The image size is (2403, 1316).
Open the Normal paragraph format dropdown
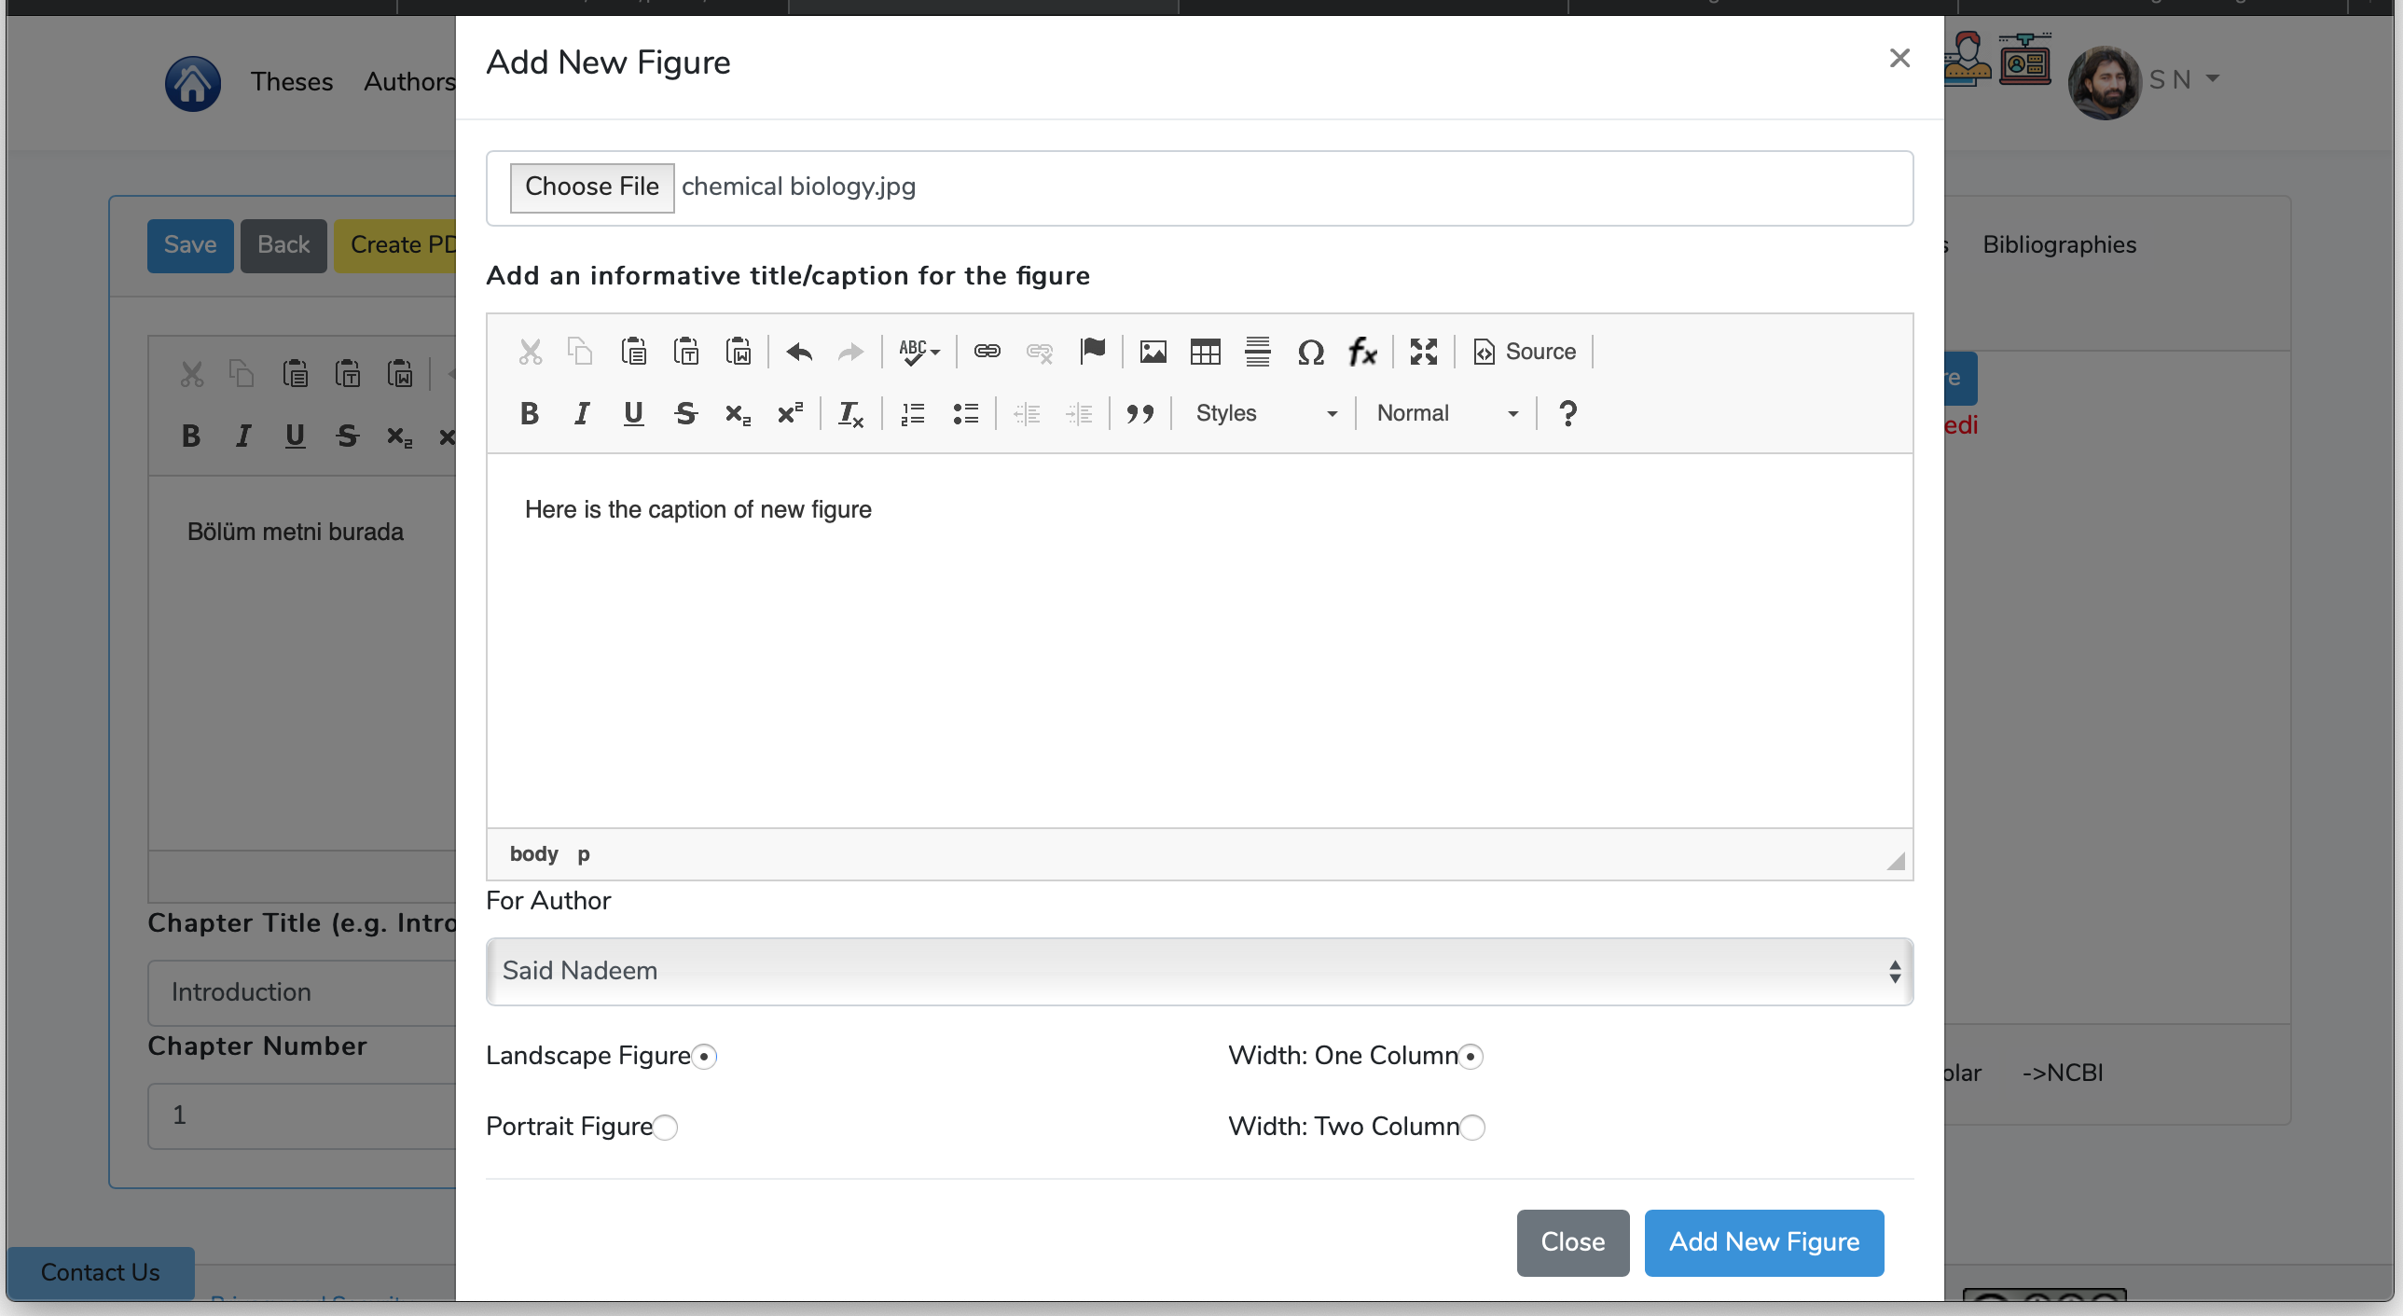pos(1446,413)
